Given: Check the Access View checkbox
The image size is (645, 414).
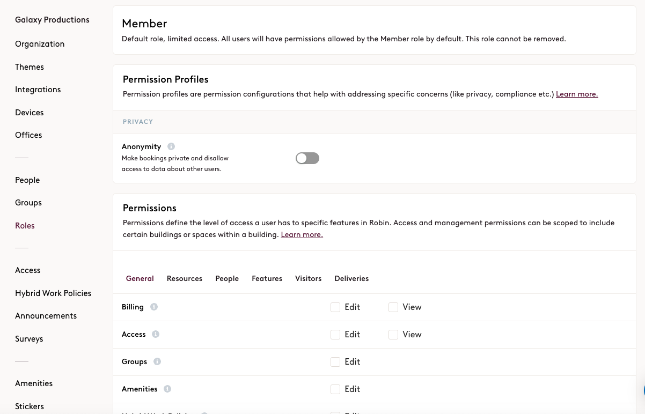Looking at the screenshot, I should 393,335.
